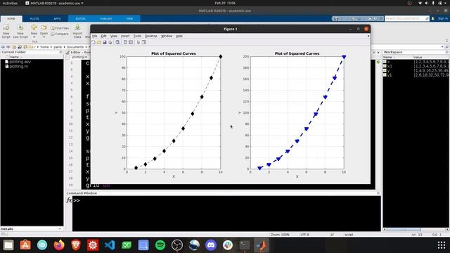Click the Open File icon in the figure toolbar
The height and width of the screenshot is (253, 450).
pyautogui.click(x=98, y=42)
